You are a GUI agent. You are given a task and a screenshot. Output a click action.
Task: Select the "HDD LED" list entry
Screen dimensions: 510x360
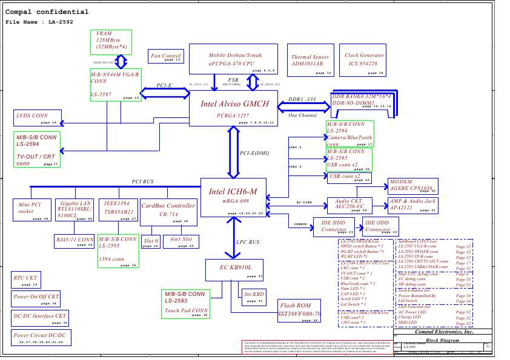(x=408, y=322)
